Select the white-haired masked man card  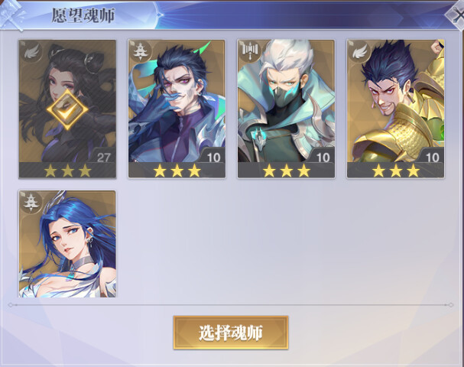(286, 109)
